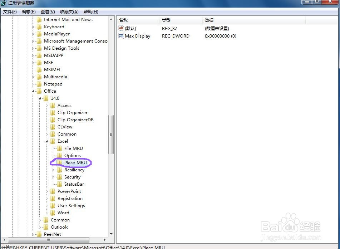Click the Access folder icon
The height and width of the screenshot is (249, 340).
pyautogui.click(x=53, y=106)
